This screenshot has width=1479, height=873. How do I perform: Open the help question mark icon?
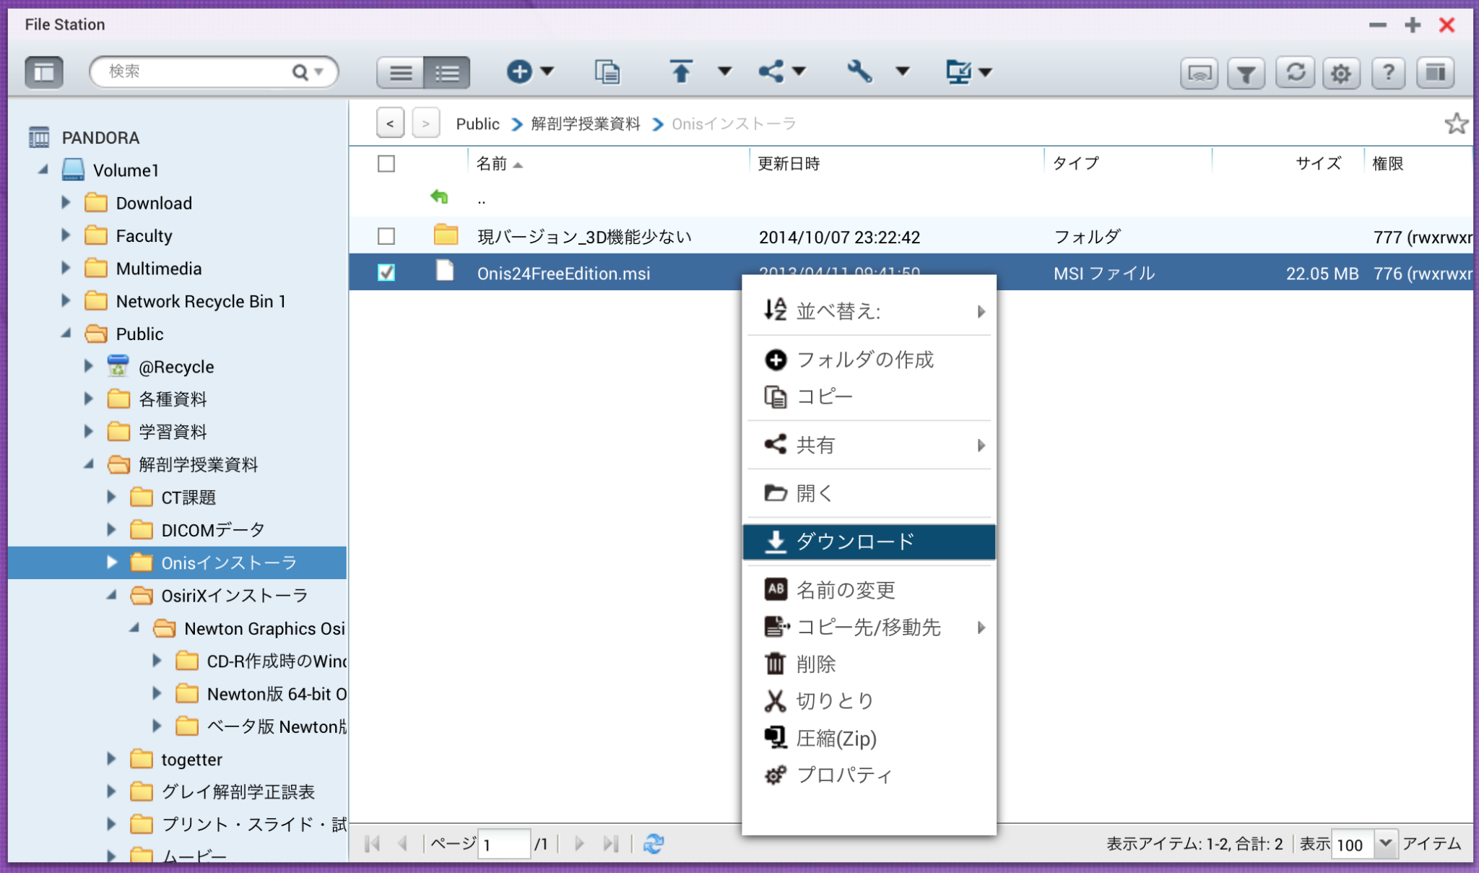pos(1388,73)
